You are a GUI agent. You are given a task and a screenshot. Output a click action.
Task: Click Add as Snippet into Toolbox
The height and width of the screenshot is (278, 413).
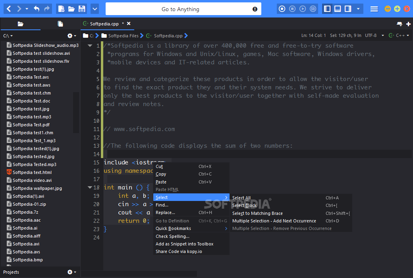coord(191,244)
